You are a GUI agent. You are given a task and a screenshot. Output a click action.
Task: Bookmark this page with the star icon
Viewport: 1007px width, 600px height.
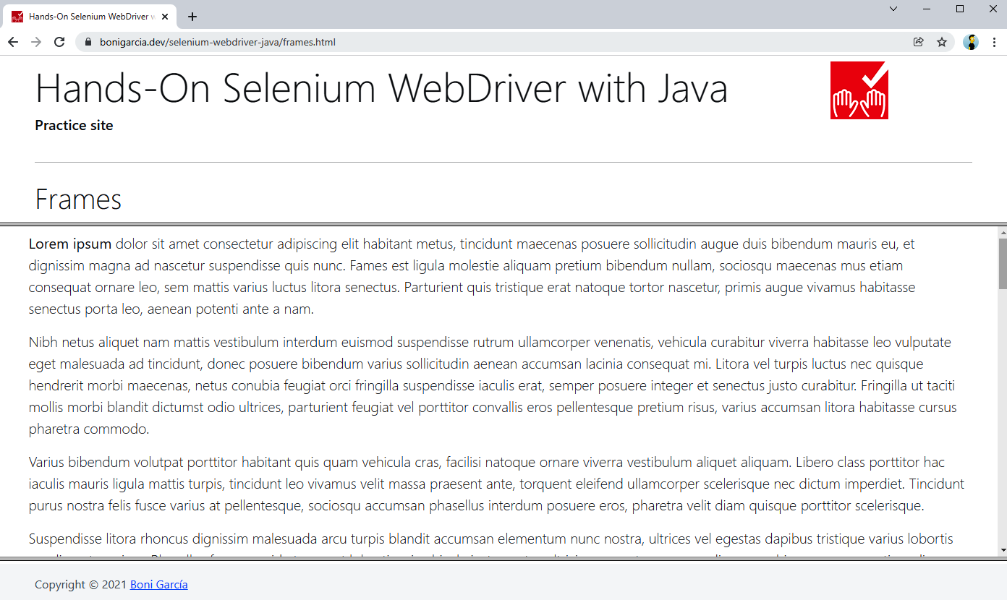[x=942, y=42]
